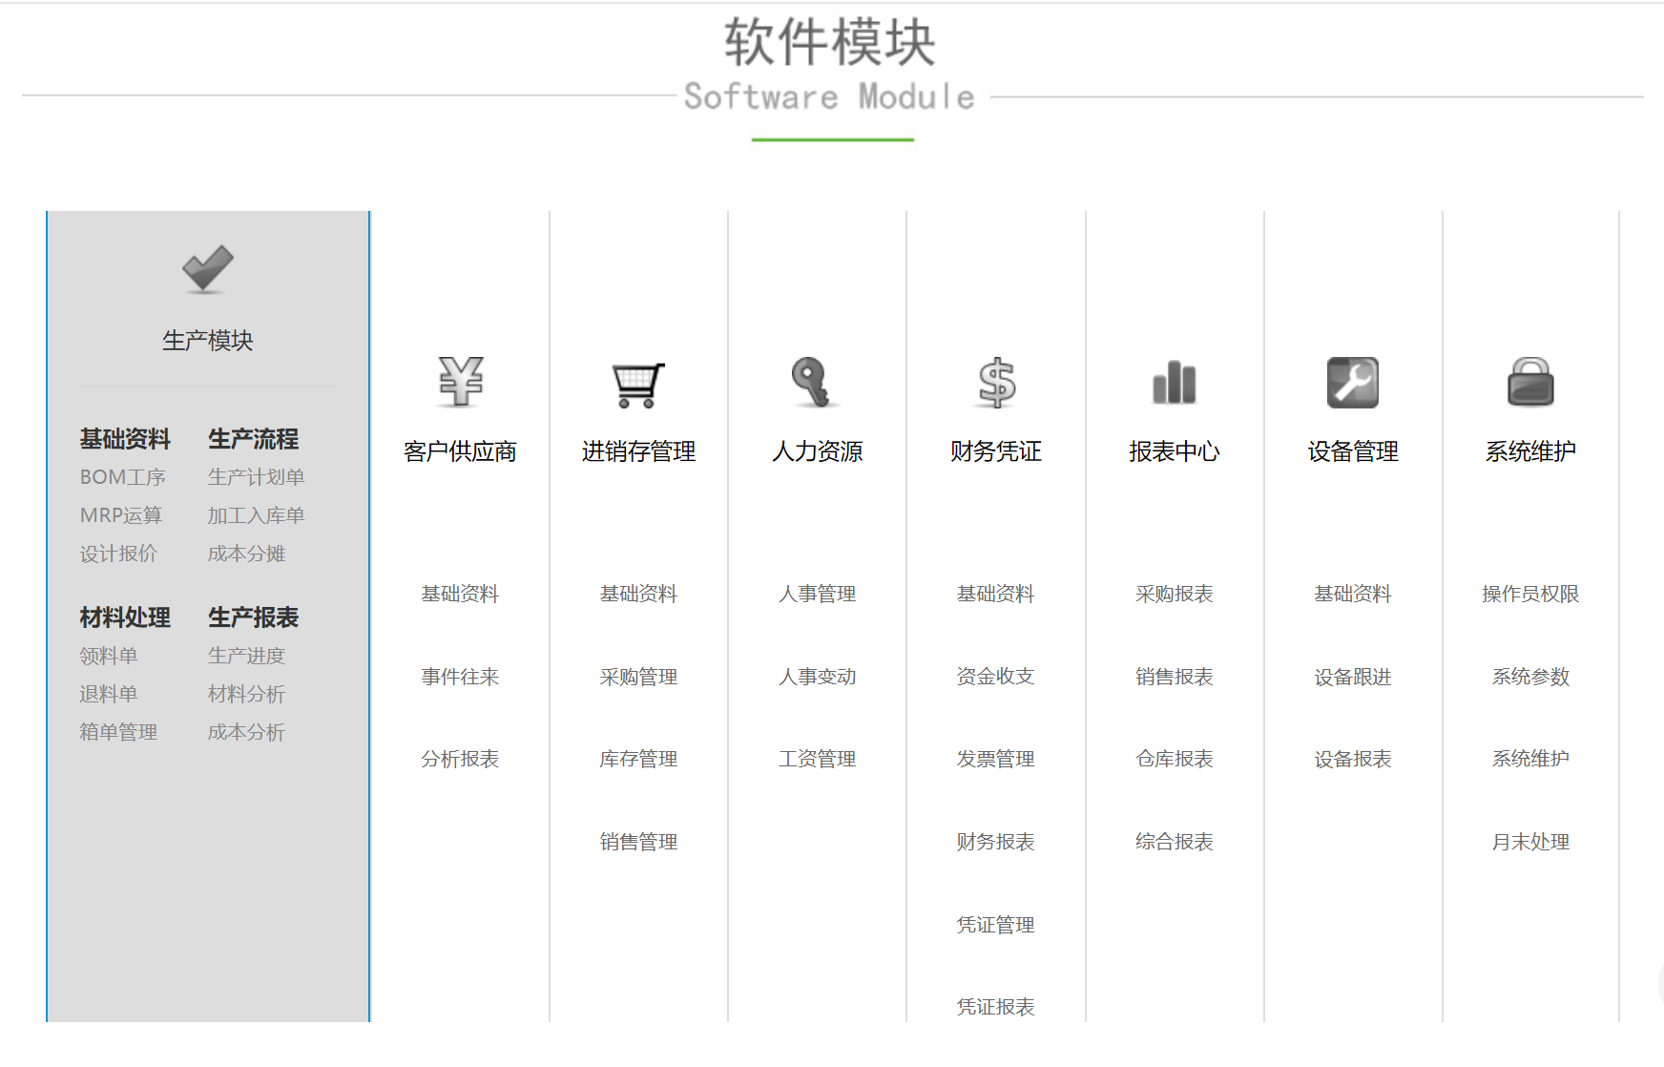
Task: Open the 生产模块 heading
Action: click(208, 341)
